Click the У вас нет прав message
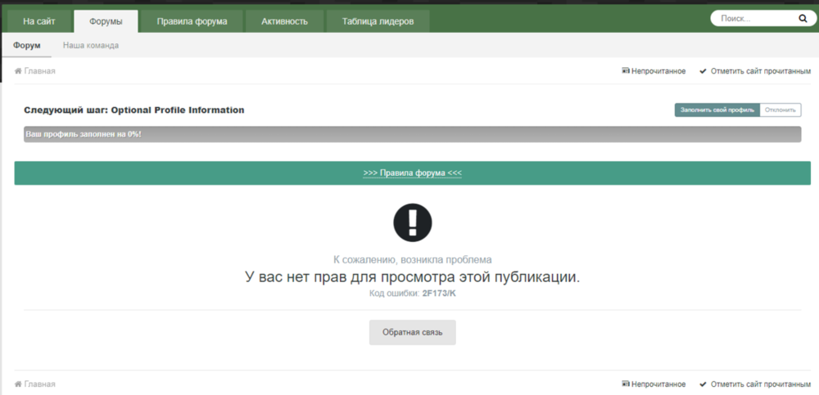 tap(413, 277)
